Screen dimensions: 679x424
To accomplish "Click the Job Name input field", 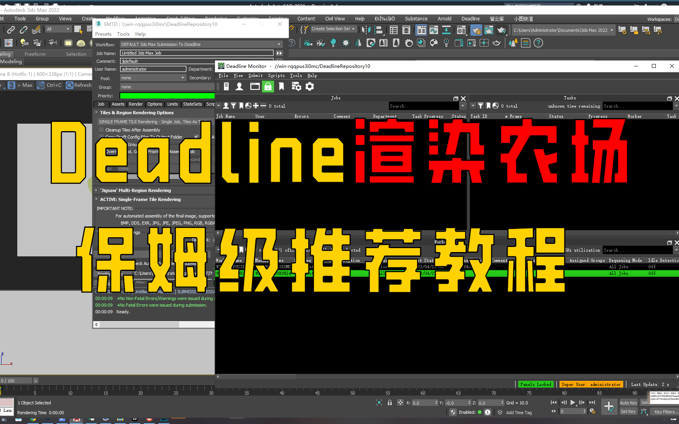I will [196, 53].
